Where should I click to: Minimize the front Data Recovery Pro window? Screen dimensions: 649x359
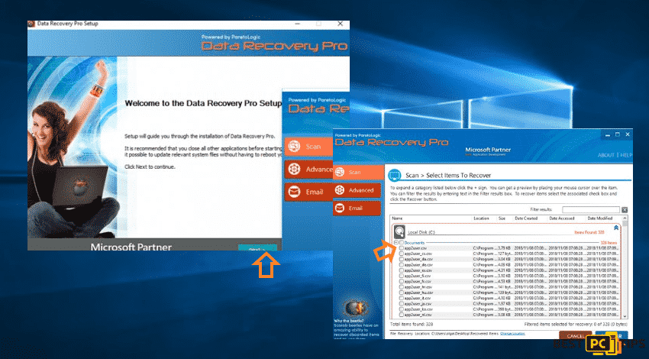coord(607,134)
